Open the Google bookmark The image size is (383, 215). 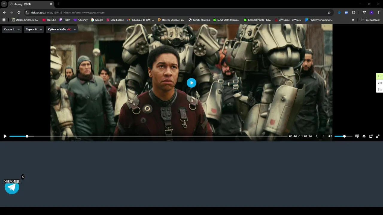click(x=97, y=20)
